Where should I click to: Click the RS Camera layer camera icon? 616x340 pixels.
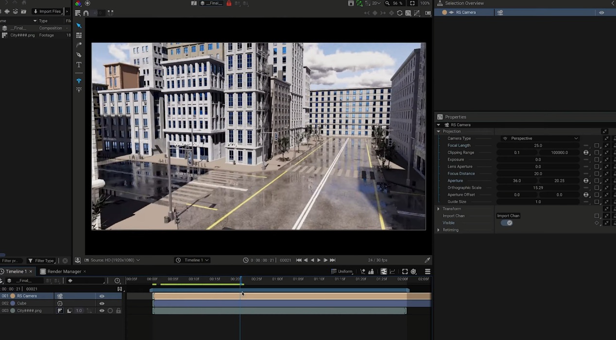coord(60,296)
